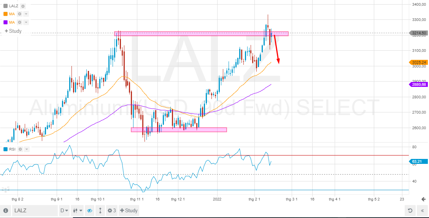The image size is (429, 218).
Task: Click the reset chart undo icon
Action: pos(410,211)
